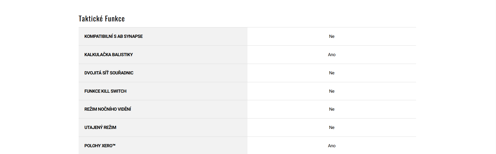Select the Ne value for AB Synapse compatibility

coord(332,37)
